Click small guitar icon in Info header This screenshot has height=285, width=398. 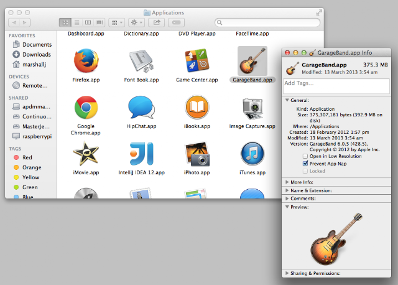point(292,68)
